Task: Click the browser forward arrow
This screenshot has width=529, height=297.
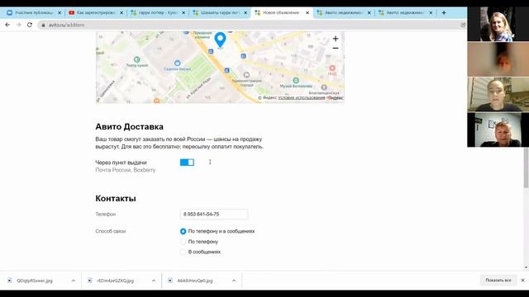Action: (x=18, y=25)
